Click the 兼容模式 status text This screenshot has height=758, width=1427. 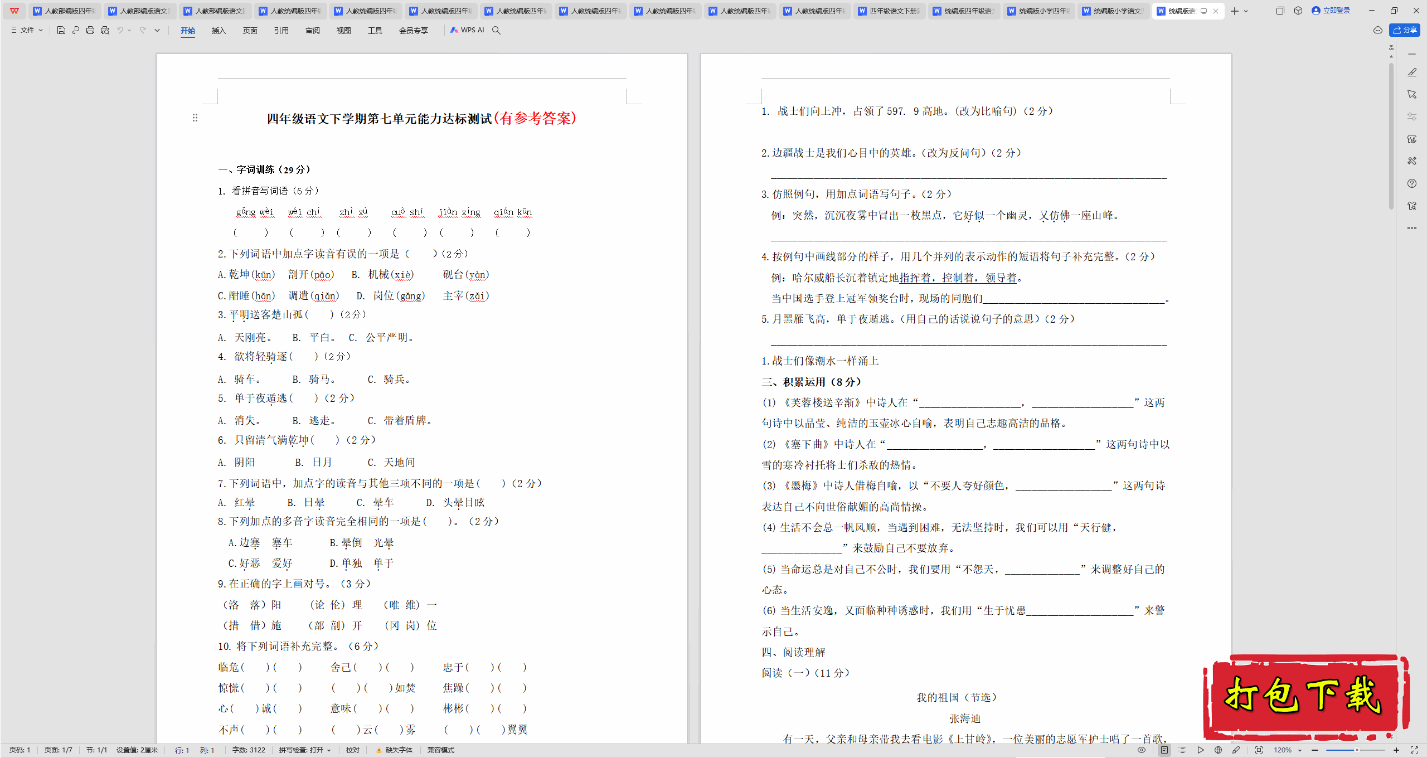point(441,750)
